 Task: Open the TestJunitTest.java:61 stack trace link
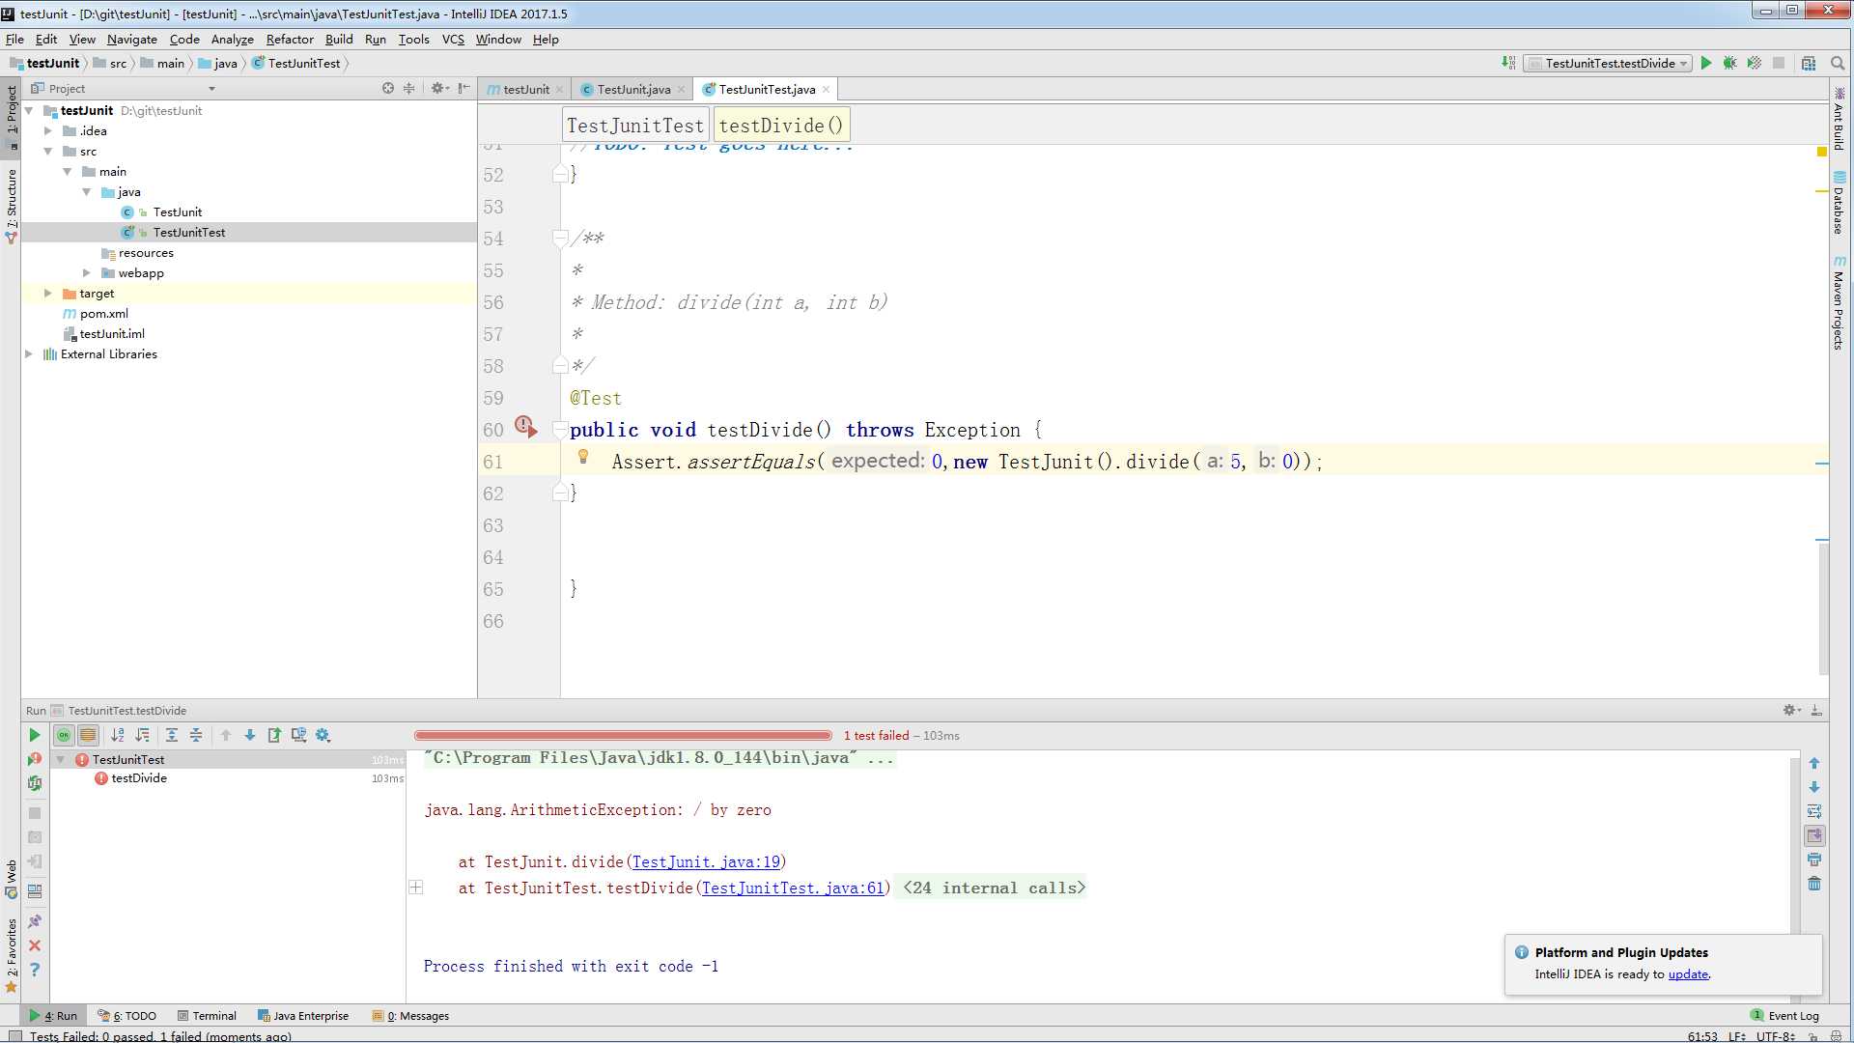point(793,888)
